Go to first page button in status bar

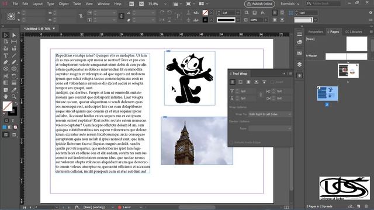(25, 208)
